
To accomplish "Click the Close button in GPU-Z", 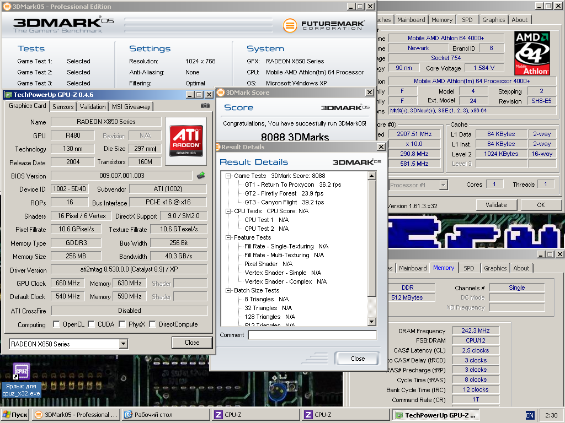I will point(192,343).
